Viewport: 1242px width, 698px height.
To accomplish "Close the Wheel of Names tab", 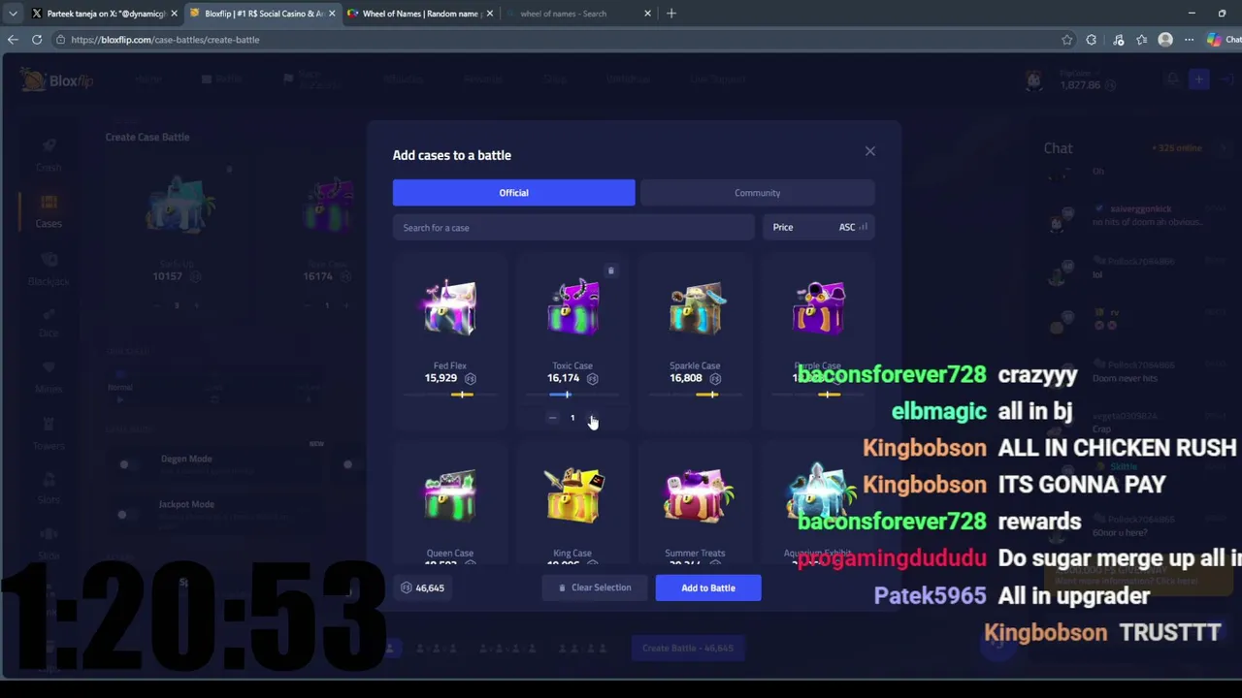I will click(490, 14).
